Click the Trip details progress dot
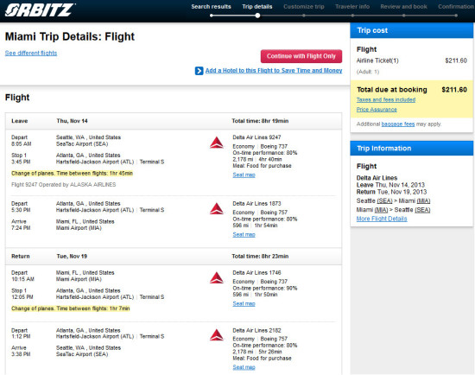The width and height of the screenshot is (475, 375). click(x=257, y=16)
